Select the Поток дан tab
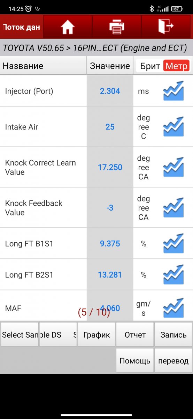Image resolution: width=193 pixels, height=419 pixels. [21, 27]
